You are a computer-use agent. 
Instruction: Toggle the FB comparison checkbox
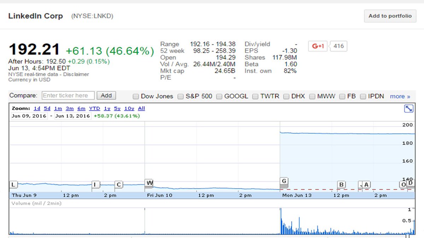pyautogui.click(x=342, y=96)
